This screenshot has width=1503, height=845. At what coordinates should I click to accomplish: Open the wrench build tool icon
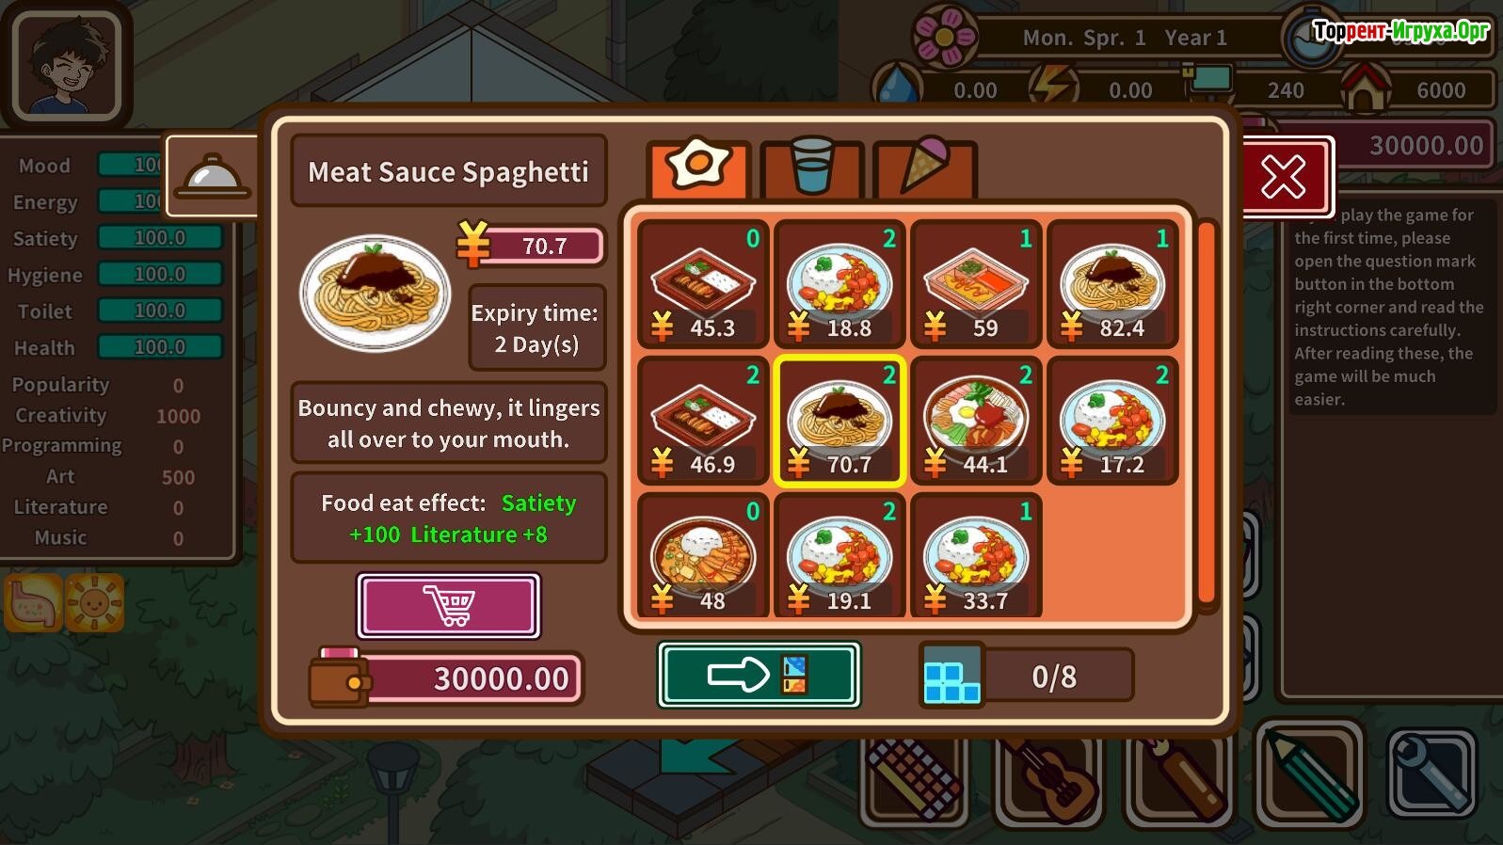(1431, 773)
